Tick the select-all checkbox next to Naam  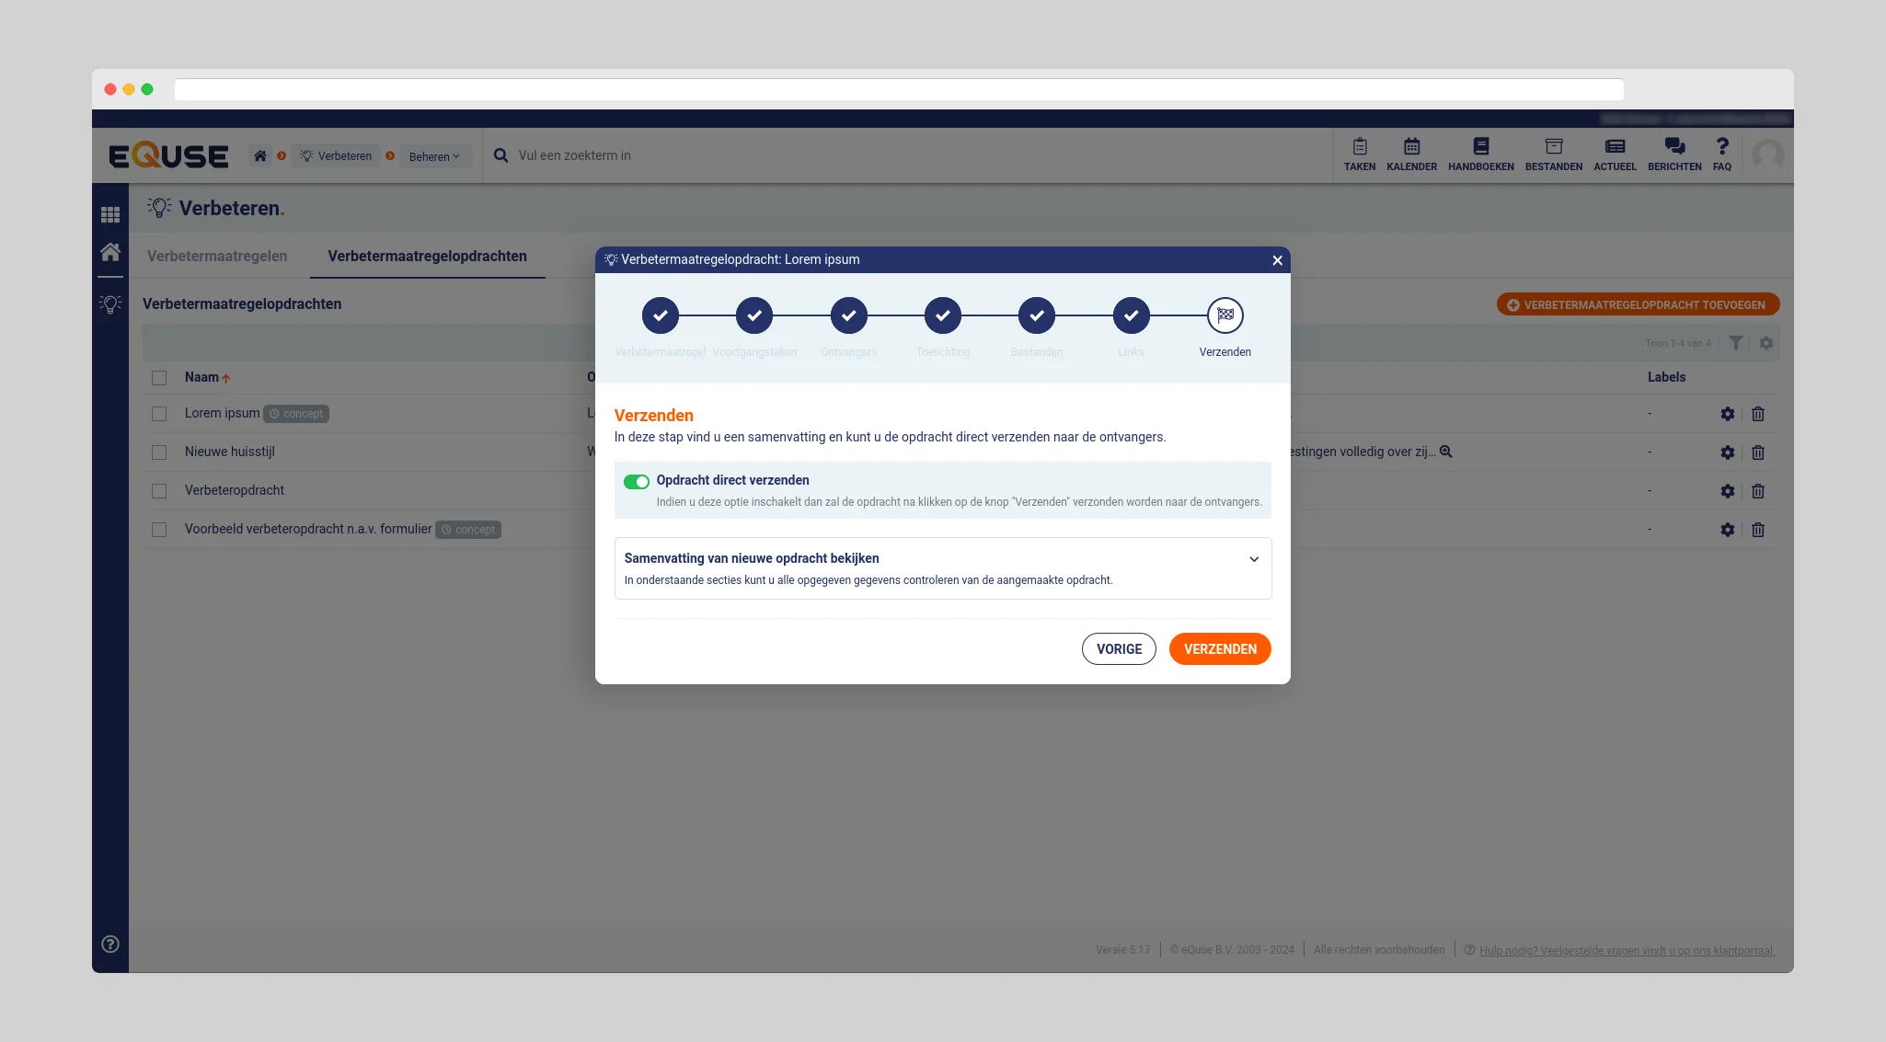coord(159,378)
